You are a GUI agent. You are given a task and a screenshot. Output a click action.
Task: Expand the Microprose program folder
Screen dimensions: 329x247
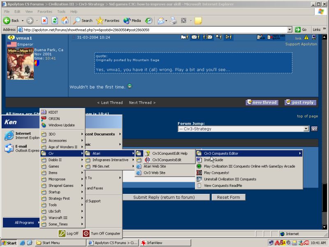63,179
